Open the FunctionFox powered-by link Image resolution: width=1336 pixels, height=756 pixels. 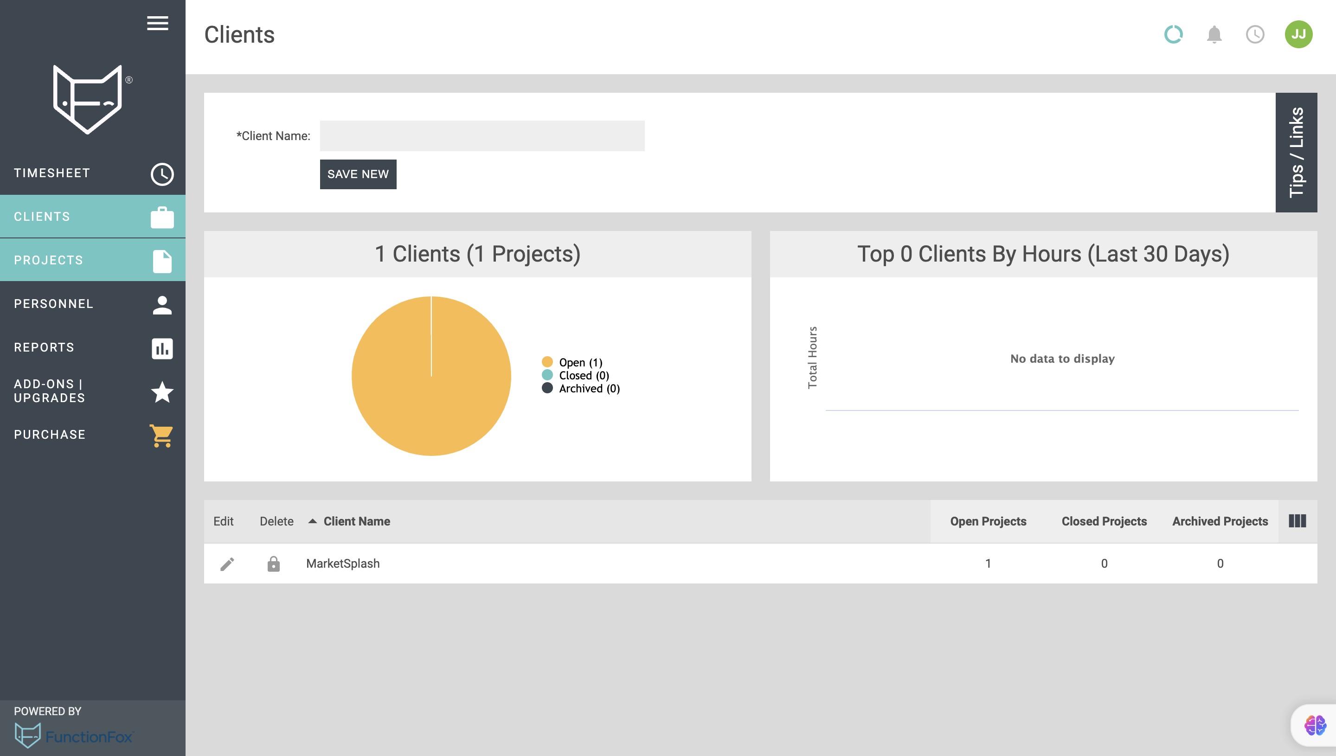[74, 736]
